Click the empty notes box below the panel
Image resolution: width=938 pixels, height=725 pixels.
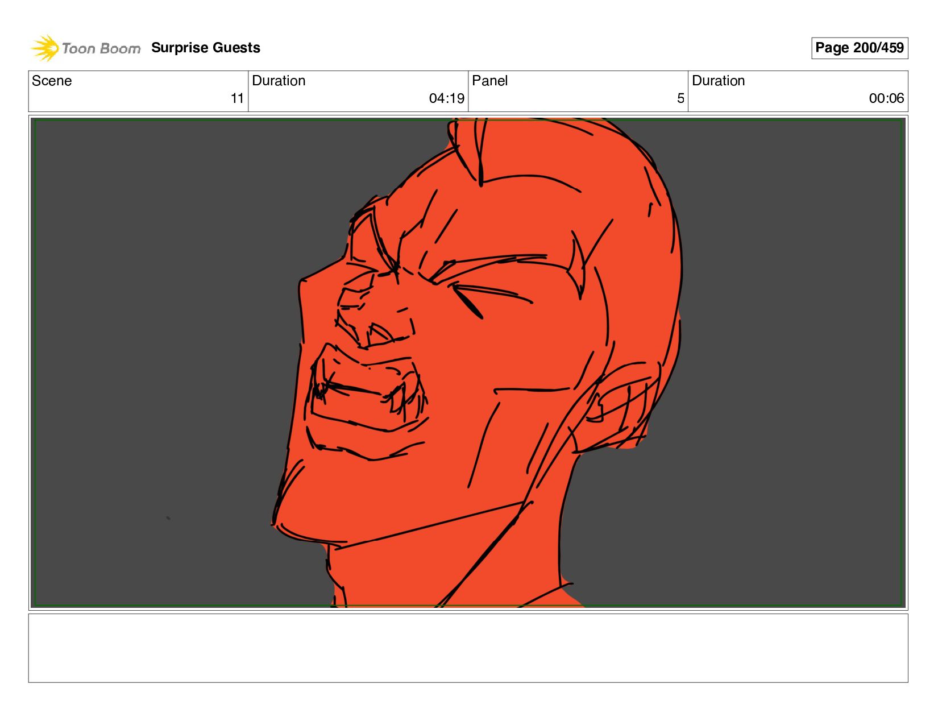(x=468, y=648)
